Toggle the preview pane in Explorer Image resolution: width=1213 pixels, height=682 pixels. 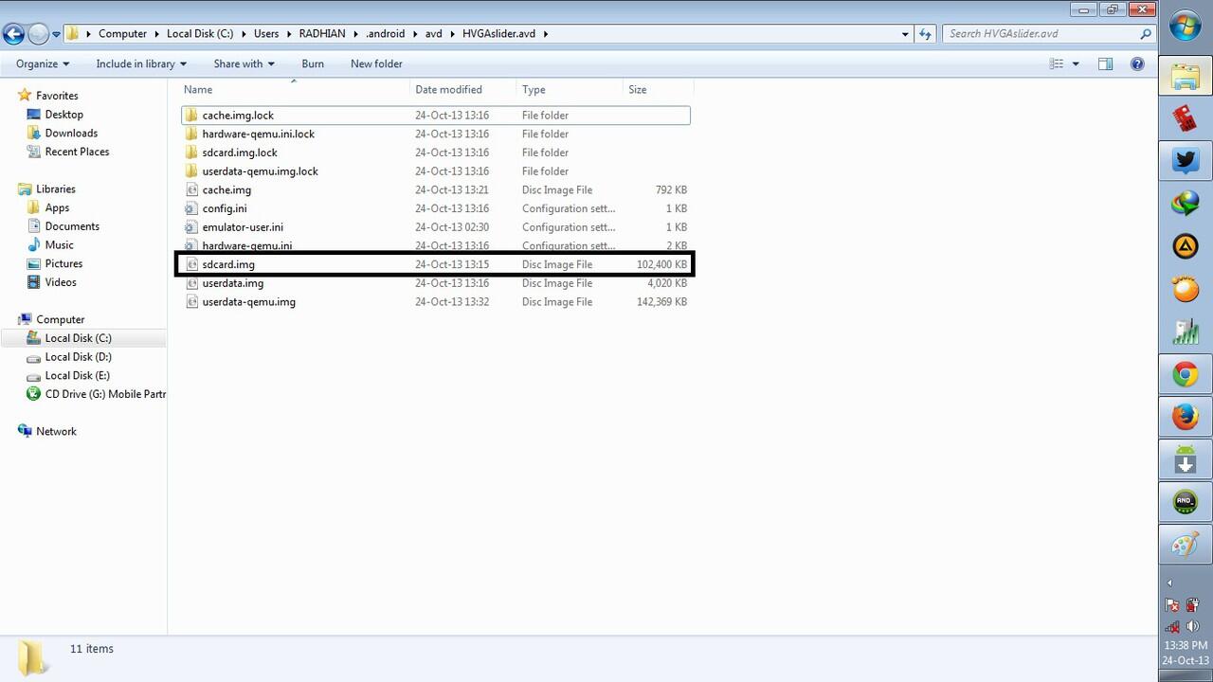1105,63
